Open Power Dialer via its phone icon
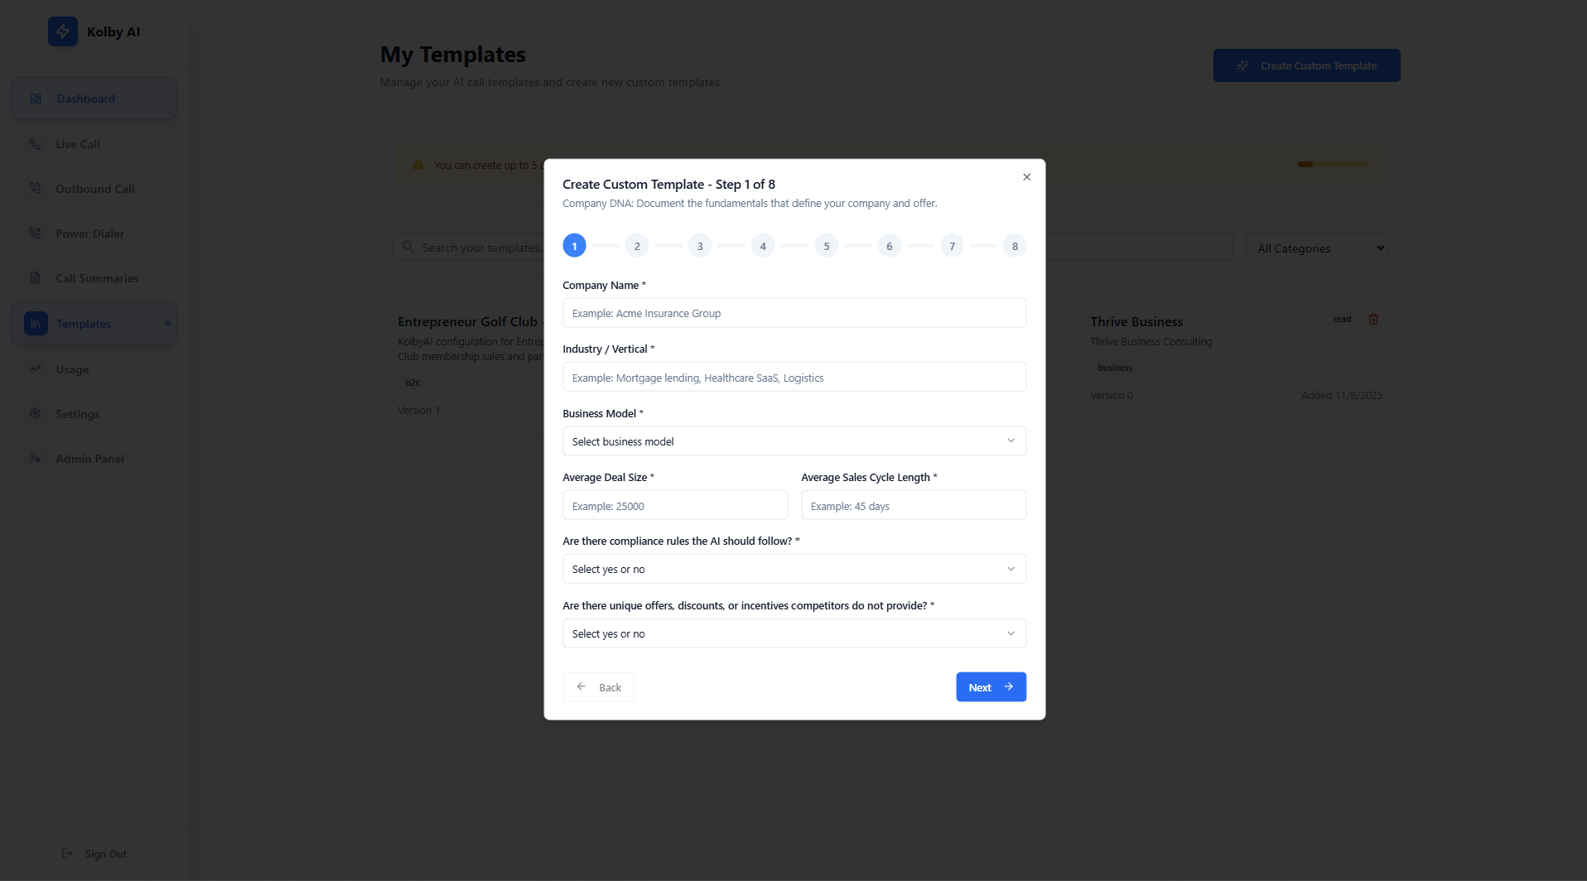The height and width of the screenshot is (881, 1587). (35, 233)
